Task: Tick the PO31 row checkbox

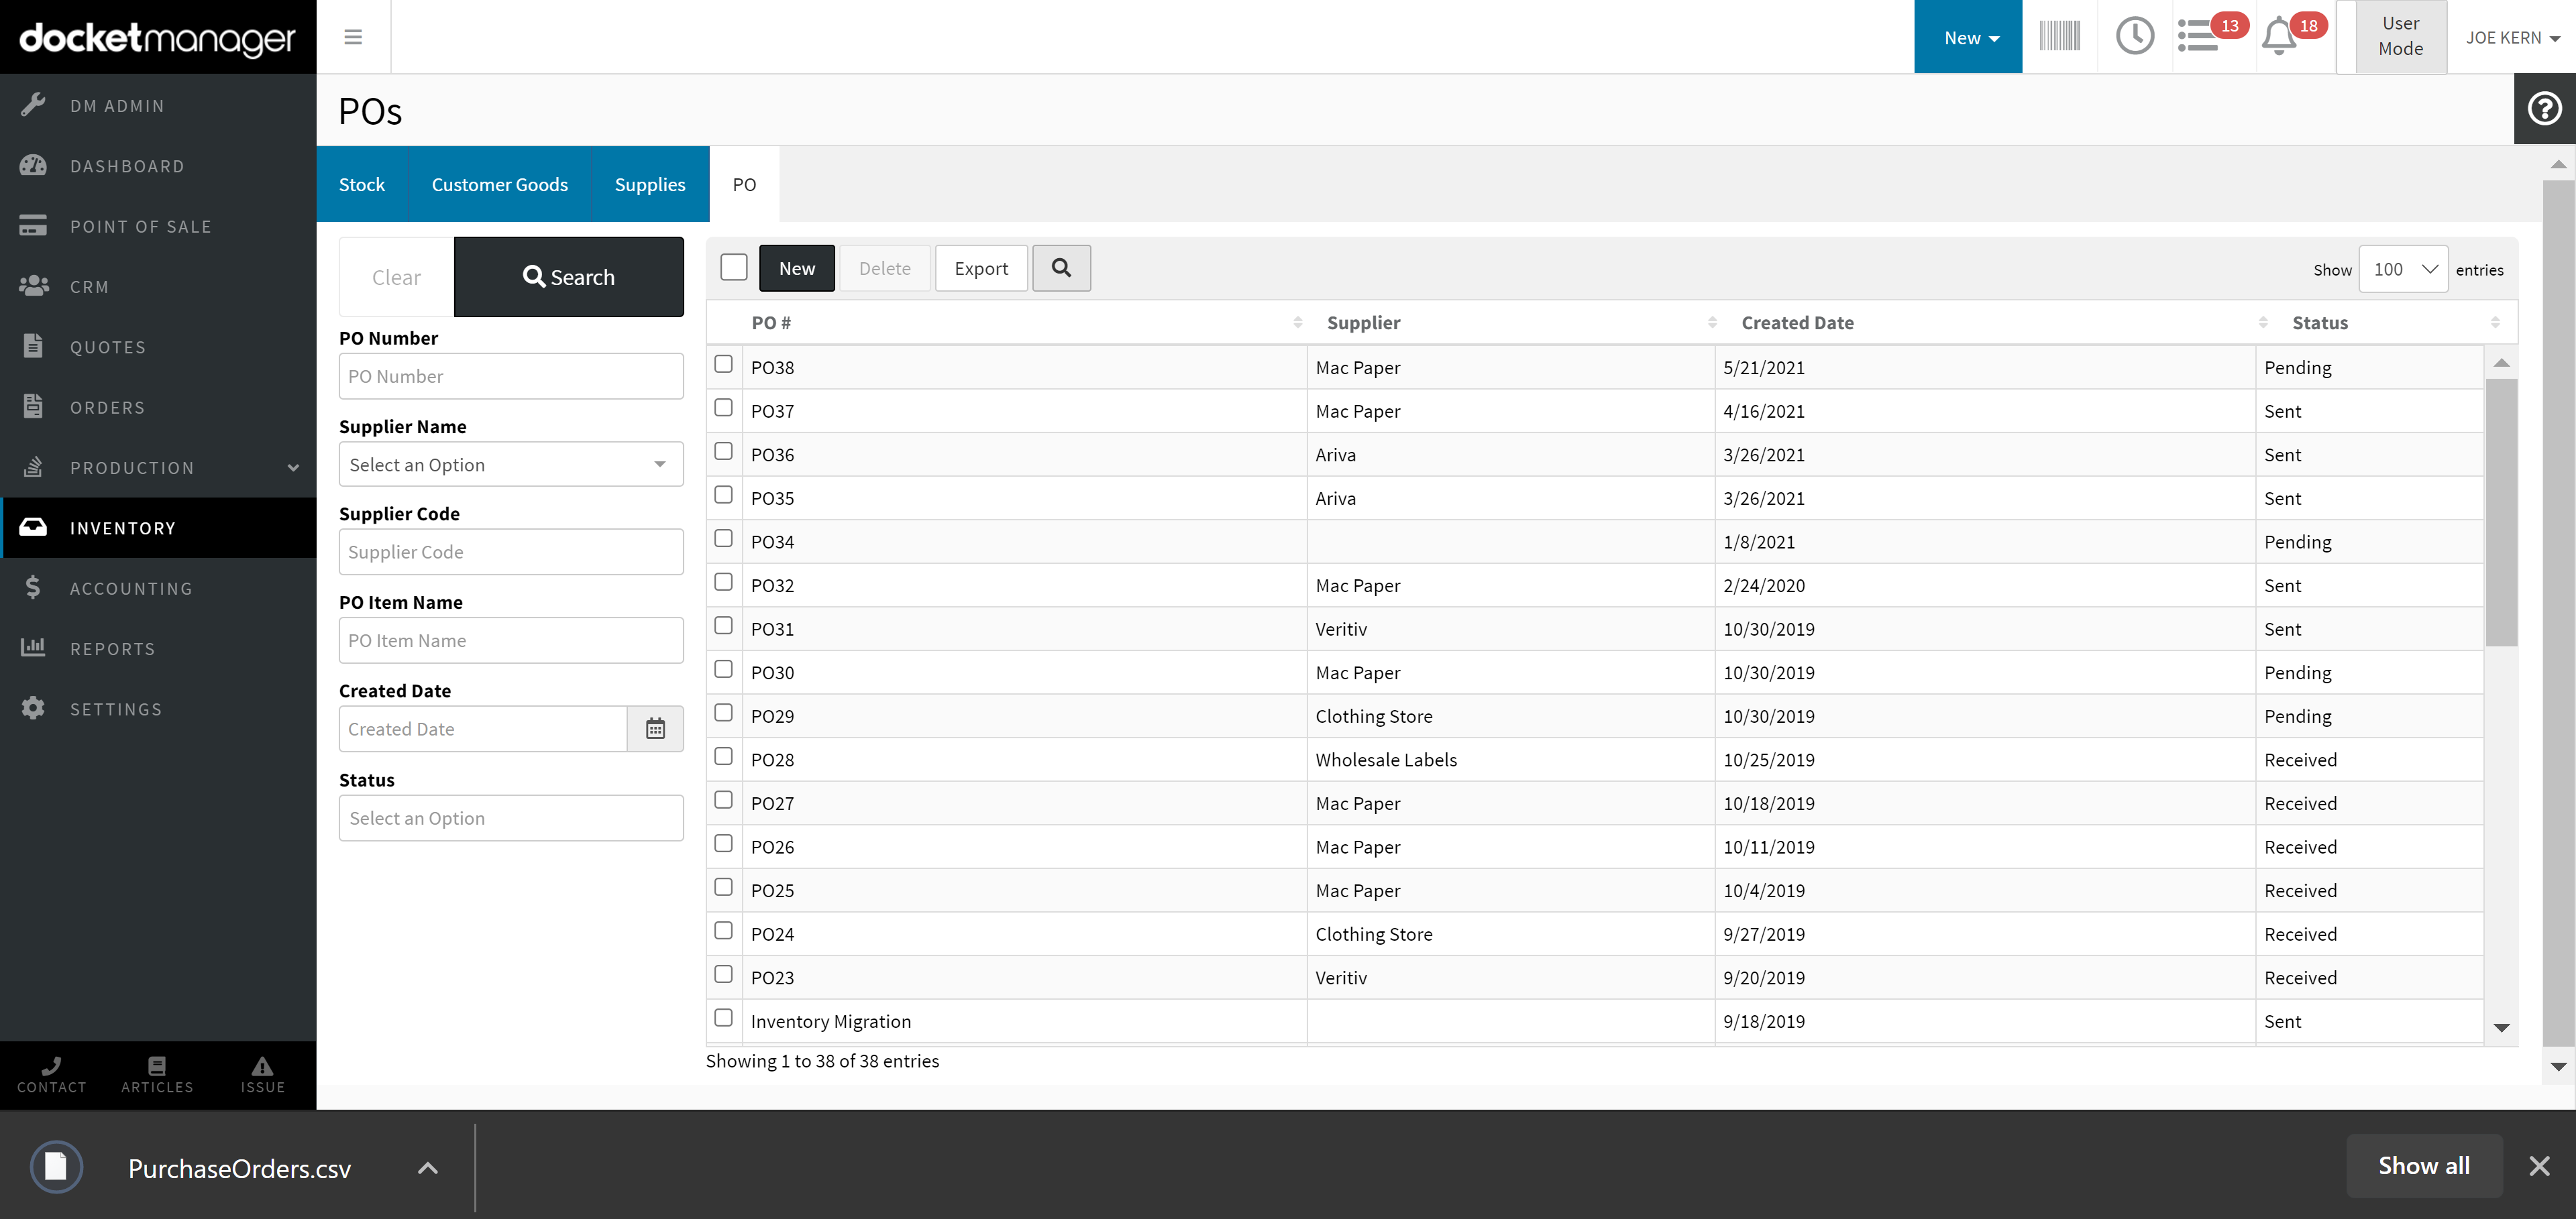Action: coord(724,626)
